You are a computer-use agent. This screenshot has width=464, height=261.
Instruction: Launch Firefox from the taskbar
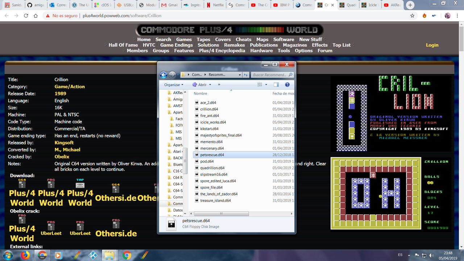tap(25, 255)
